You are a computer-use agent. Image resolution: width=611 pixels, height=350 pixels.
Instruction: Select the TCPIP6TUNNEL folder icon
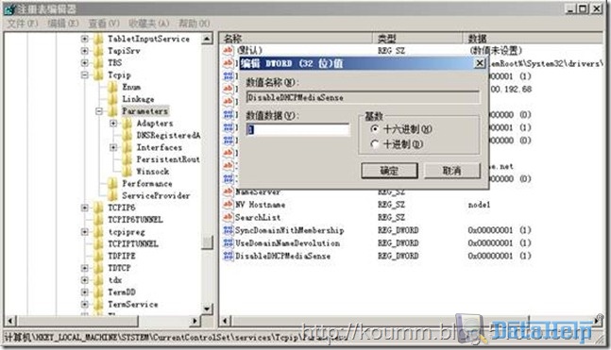[98, 220]
